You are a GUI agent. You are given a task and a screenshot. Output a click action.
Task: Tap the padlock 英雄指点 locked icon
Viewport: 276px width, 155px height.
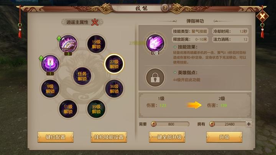point(155,77)
